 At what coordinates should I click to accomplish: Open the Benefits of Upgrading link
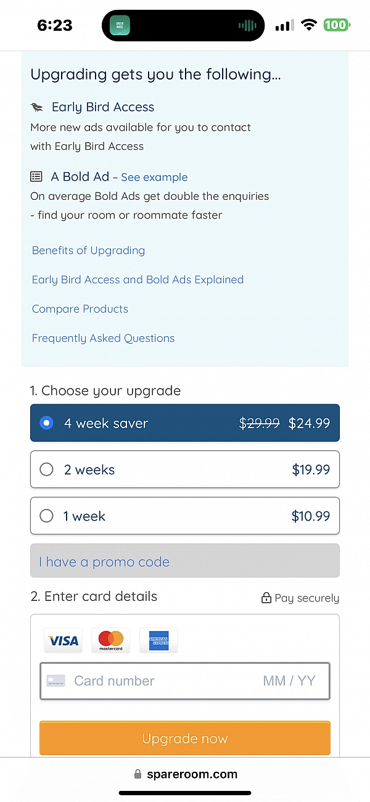[x=88, y=250]
